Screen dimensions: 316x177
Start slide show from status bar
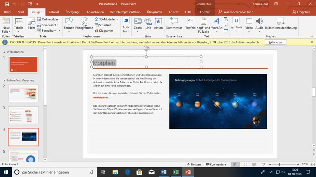click(x=263, y=164)
